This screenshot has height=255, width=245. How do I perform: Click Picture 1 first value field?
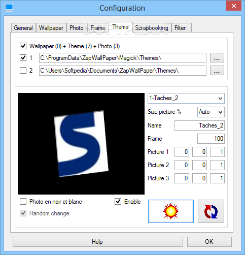[x=182, y=152]
